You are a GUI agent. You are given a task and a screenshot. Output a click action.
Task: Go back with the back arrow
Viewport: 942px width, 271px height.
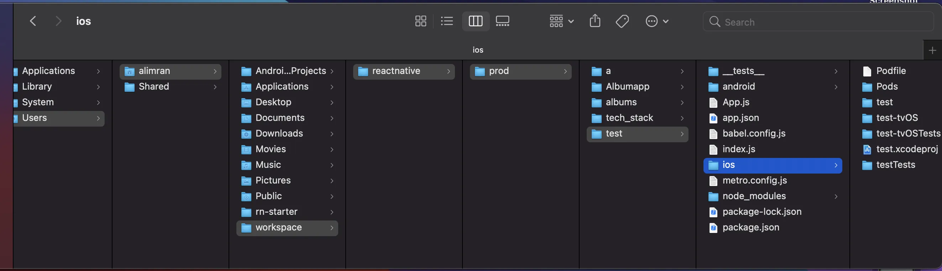point(33,21)
